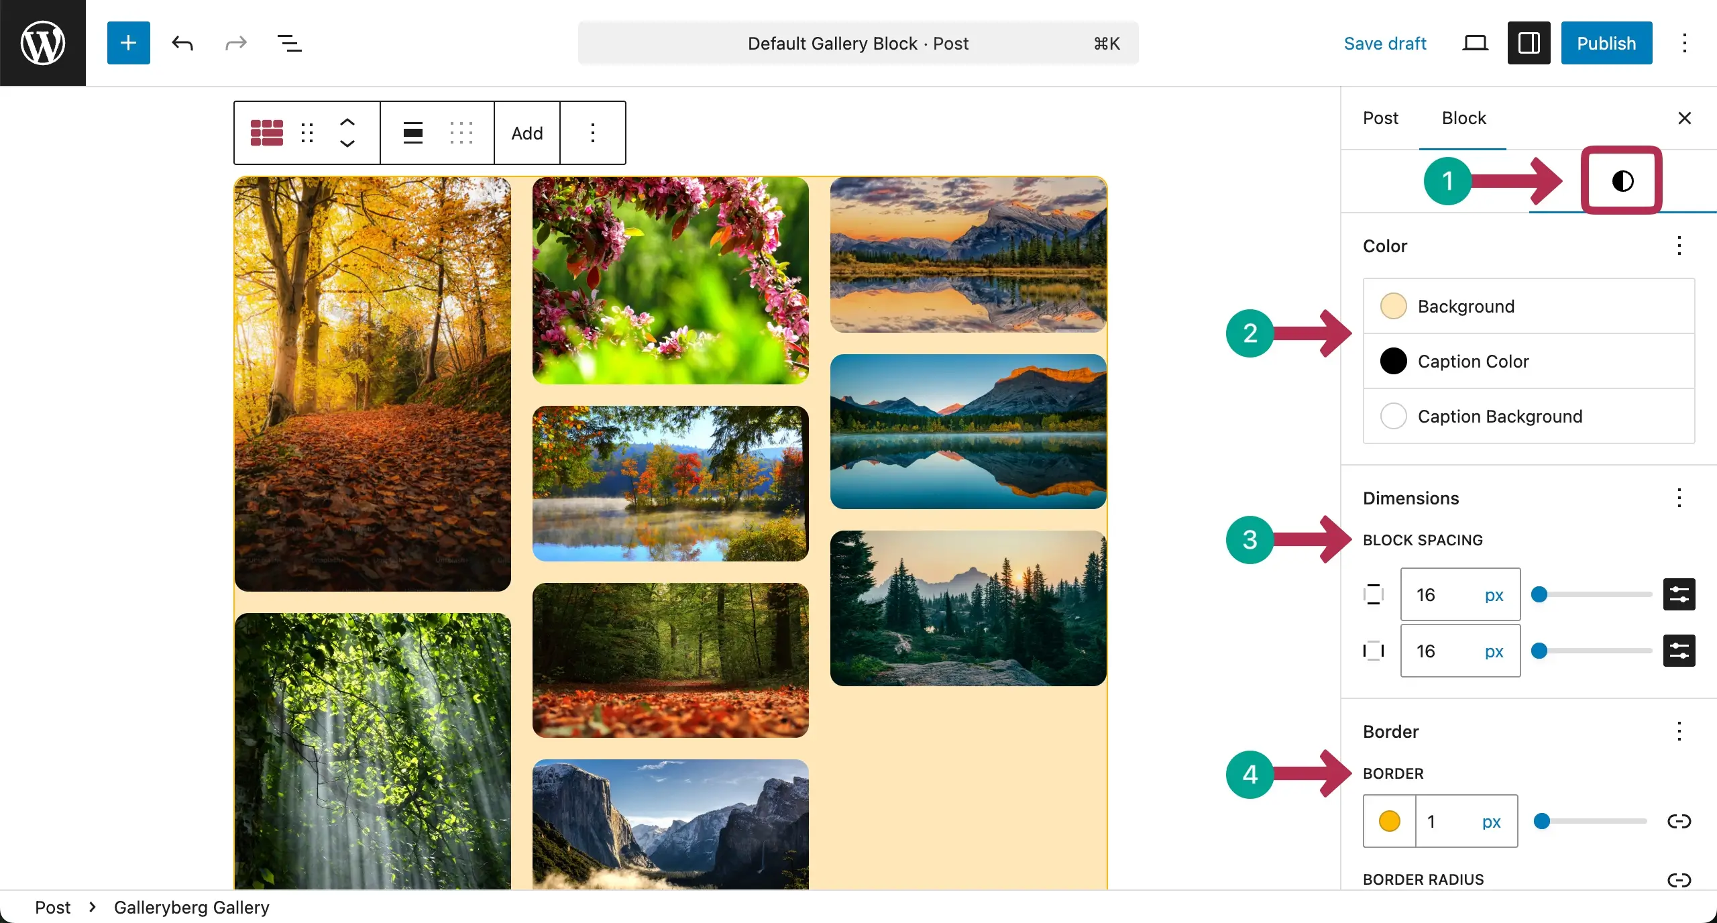Click the undo arrow icon
Viewport: 1717px width, 923px height.
[182, 44]
